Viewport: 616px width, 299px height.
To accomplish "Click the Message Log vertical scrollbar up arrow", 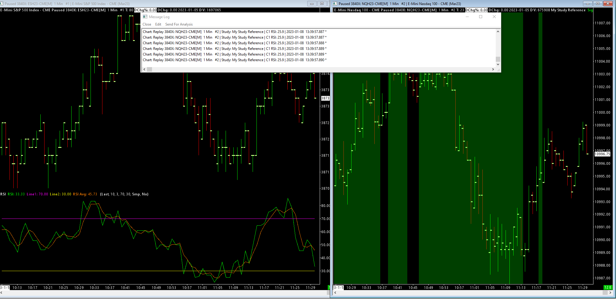I will pos(498,31).
